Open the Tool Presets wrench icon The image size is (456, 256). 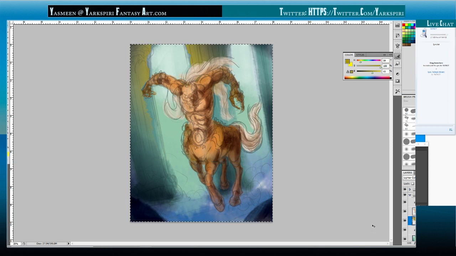[x=398, y=91]
